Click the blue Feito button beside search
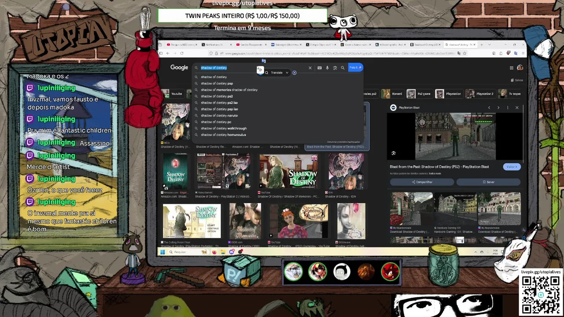This screenshot has width=564, height=317. pyautogui.click(x=355, y=67)
